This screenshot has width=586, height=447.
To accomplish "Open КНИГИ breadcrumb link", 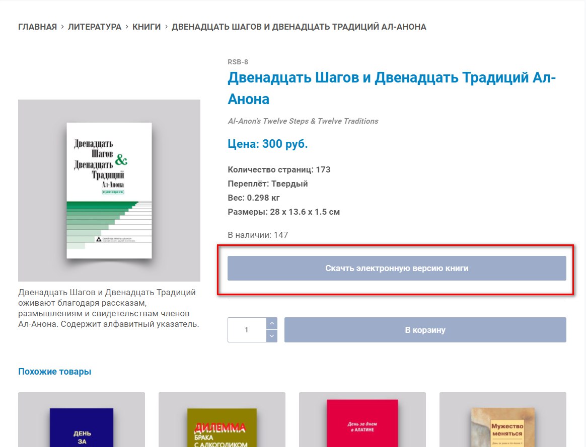I will 146,27.
